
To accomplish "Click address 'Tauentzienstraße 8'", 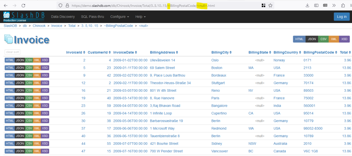I will coord(165,136).
